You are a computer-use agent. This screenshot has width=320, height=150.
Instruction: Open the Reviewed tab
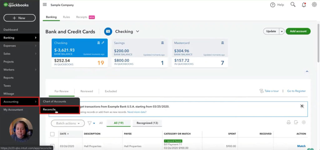(87, 91)
